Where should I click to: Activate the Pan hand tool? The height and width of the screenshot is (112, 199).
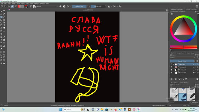click(4, 63)
